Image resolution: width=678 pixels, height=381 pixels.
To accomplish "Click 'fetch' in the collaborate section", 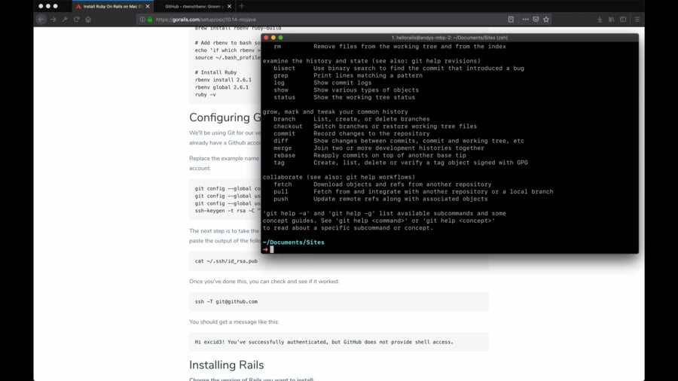I will point(282,184).
